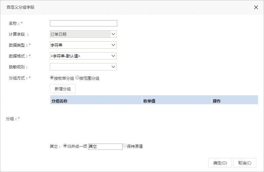Click the 脱敏规则 field label

point(17,67)
